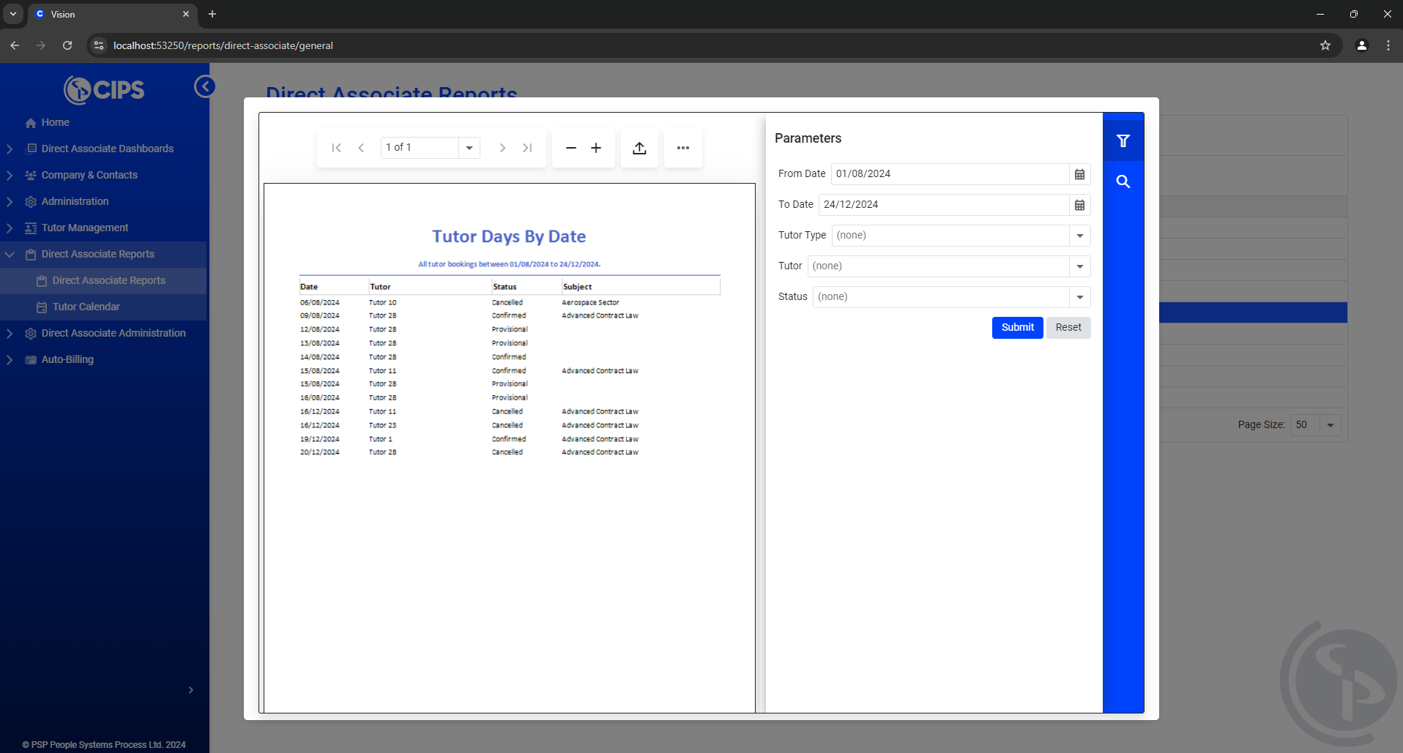The height and width of the screenshot is (753, 1403).
Task: Open browser profile menu
Action: point(1362,45)
